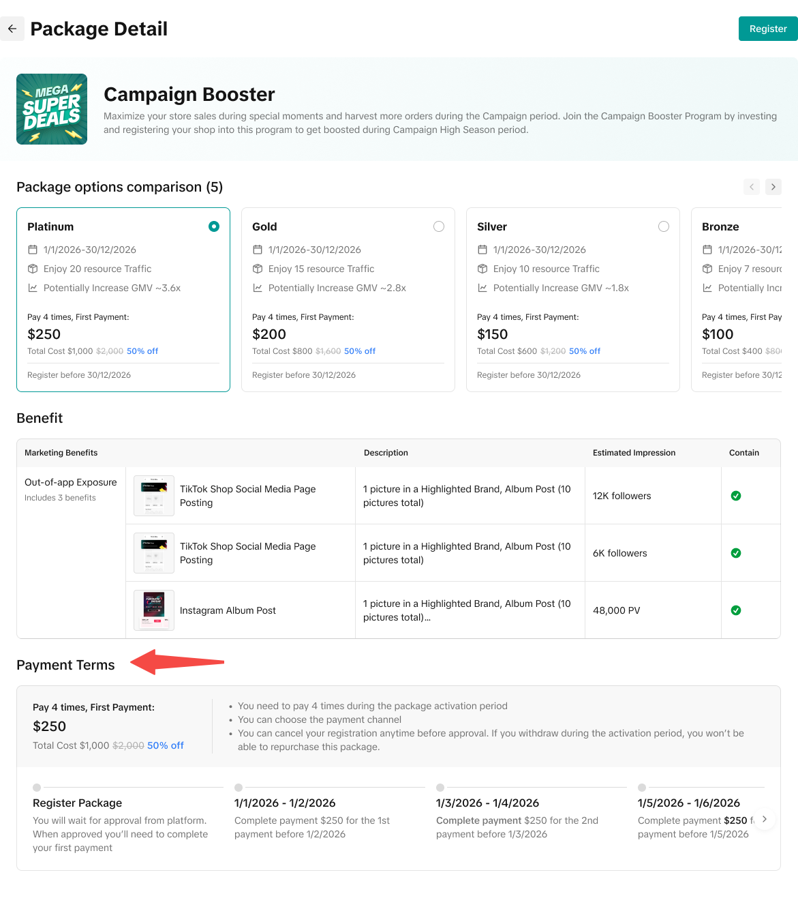Click the Estimated Impression column header

pyautogui.click(x=634, y=453)
